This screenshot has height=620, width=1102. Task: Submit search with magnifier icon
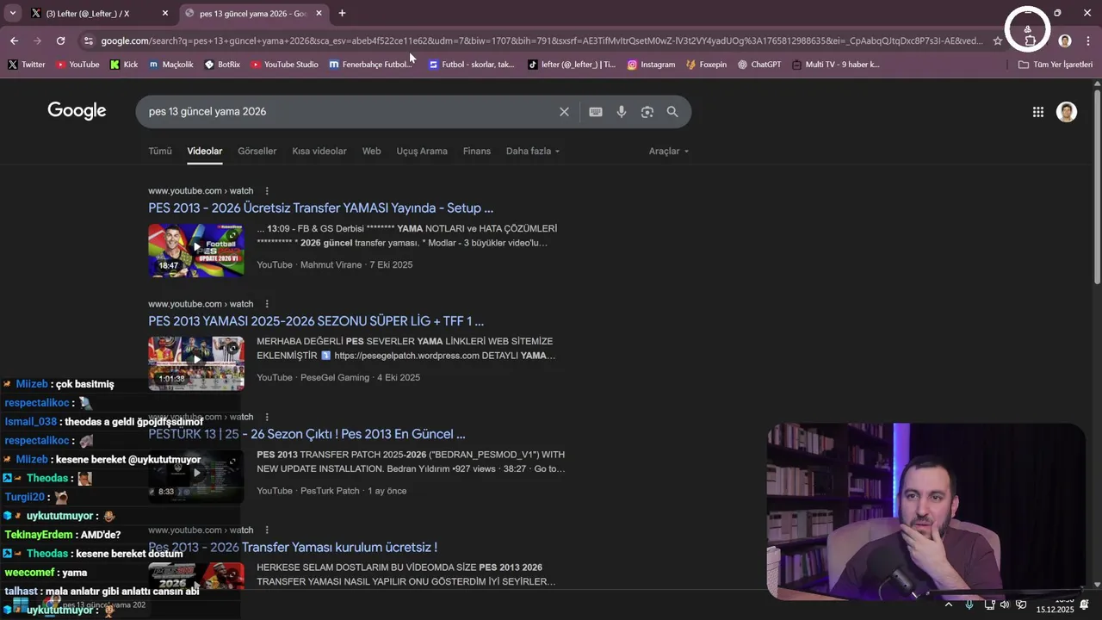pyautogui.click(x=672, y=112)
